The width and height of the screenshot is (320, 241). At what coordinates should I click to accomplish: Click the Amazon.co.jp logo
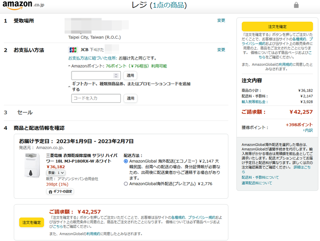coord(23,5)
